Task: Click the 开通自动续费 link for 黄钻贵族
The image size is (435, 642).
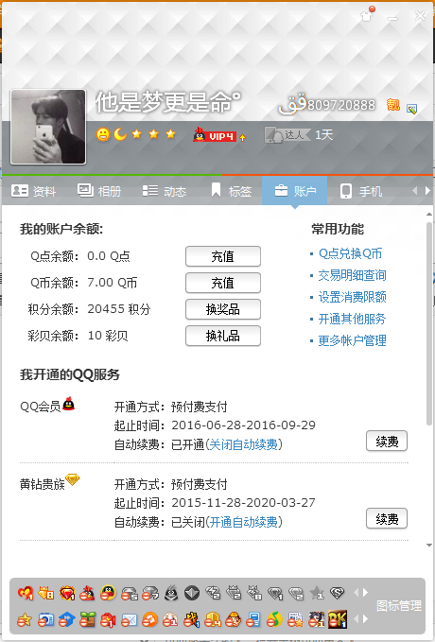Action: (243, 522)
